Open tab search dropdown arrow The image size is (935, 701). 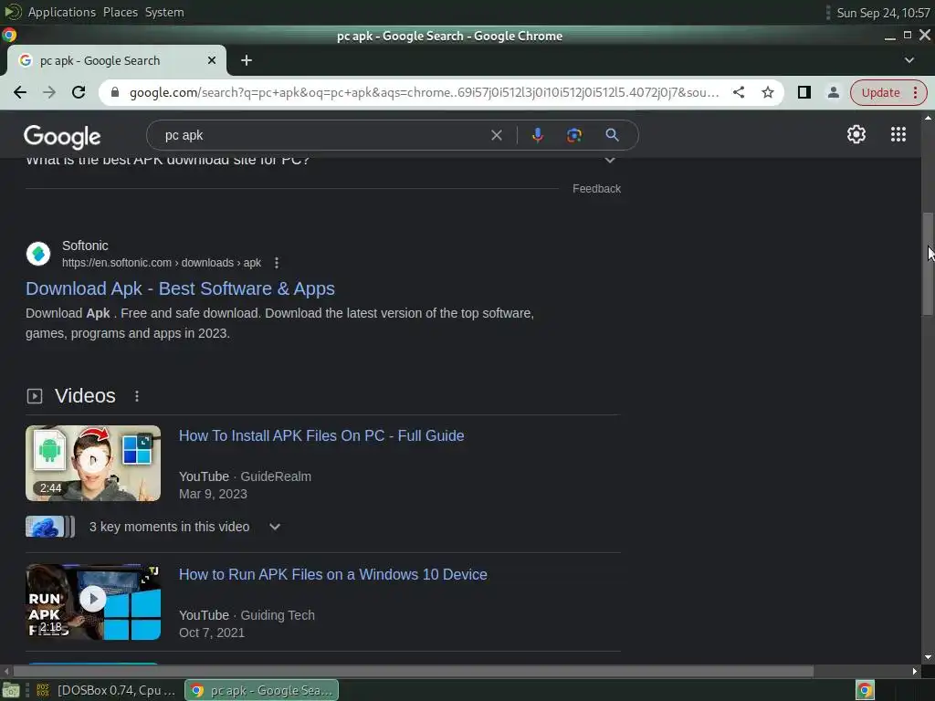909,60
